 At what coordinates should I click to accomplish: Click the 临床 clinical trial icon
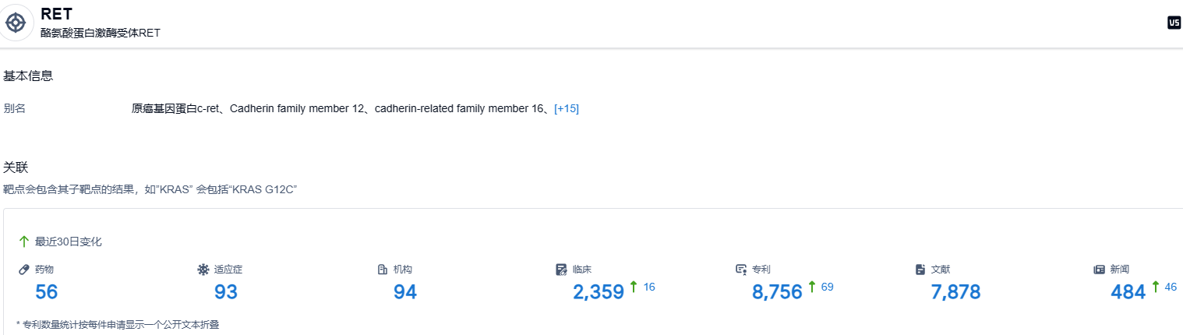point(561,270)
